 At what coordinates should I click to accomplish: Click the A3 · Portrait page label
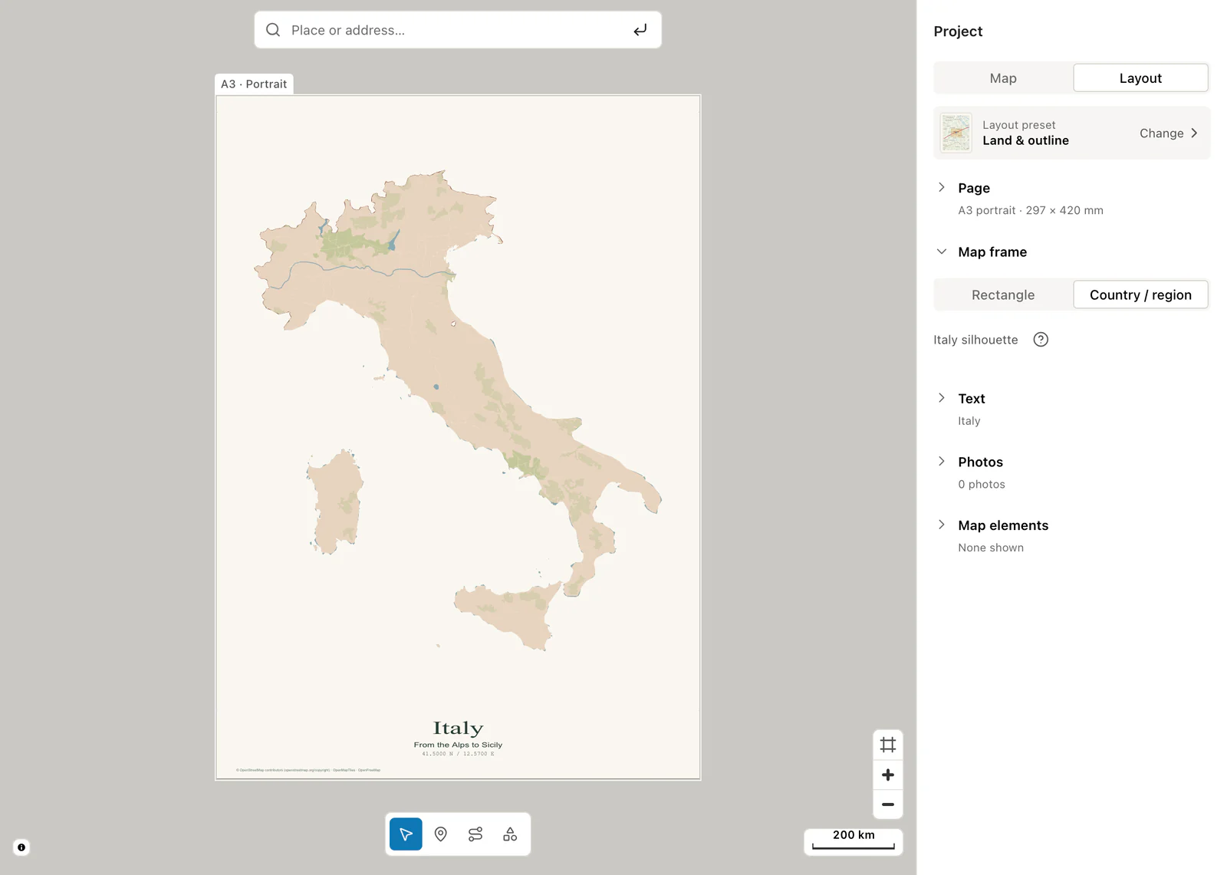(254, 84)
